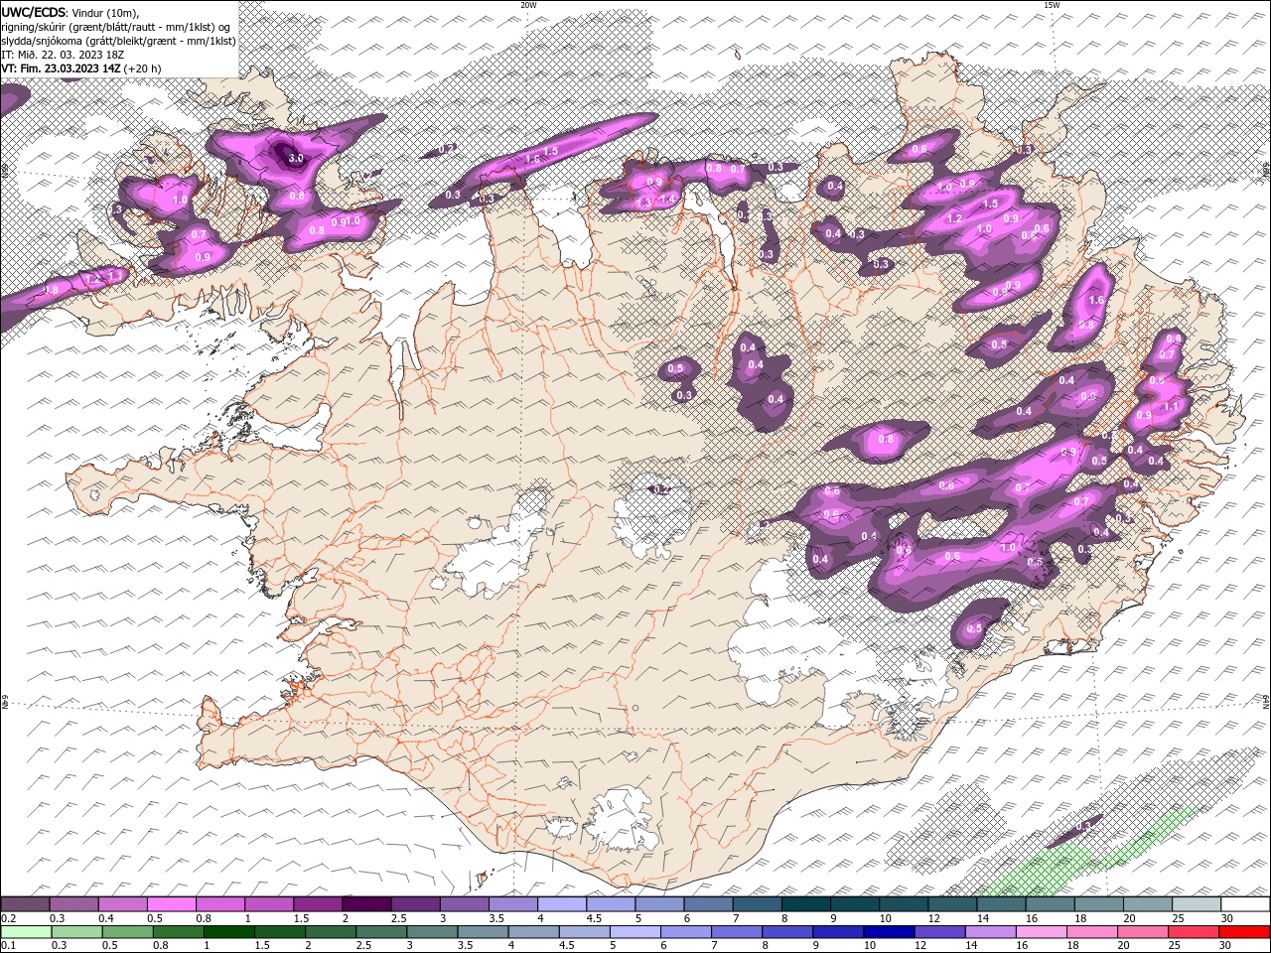Click the light grey 25–30 legend swatch
Image resolution: width=1271 pixels, height=953 pixels.
(x=1196, y=904)
